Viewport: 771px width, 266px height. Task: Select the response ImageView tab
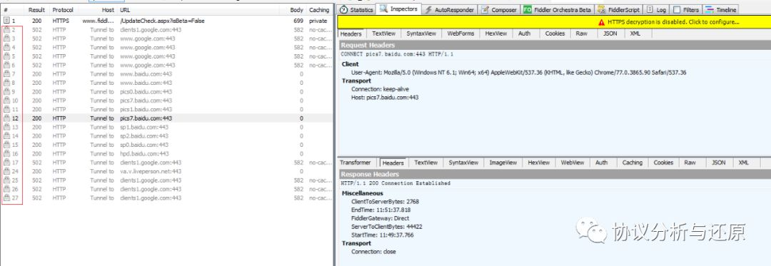[503, 163]
